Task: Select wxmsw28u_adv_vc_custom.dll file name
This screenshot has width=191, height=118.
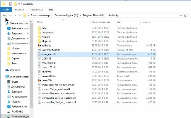Action: 58,93
